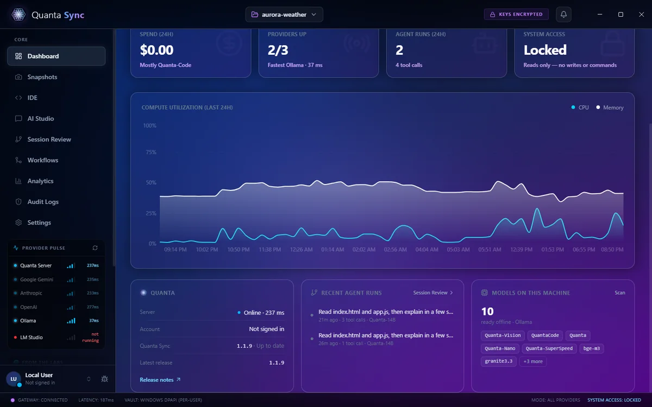The height and width of the screenshot is (407, 652).
Task: Click the Analytics bar chart icon
Action: (18, 181)
